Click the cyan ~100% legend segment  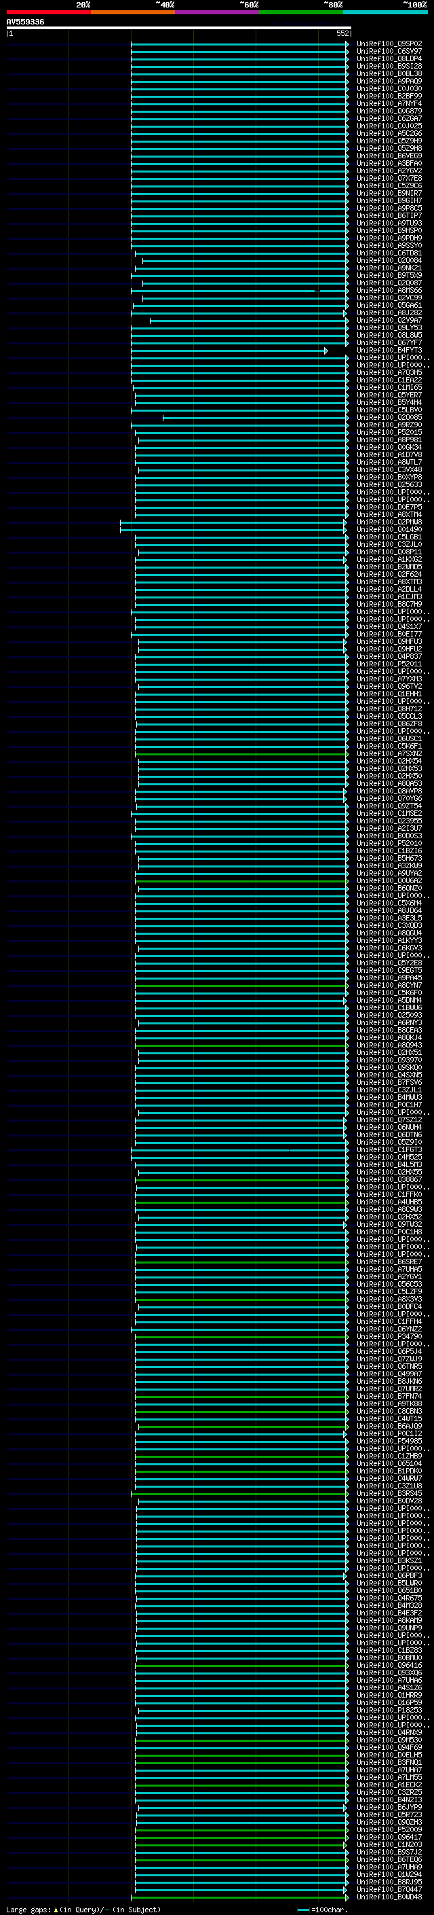(385, 12)
